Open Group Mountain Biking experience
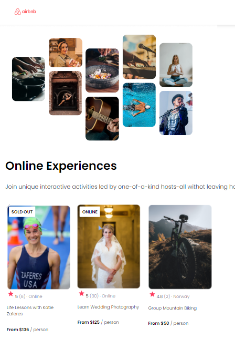 coord(173,308)
